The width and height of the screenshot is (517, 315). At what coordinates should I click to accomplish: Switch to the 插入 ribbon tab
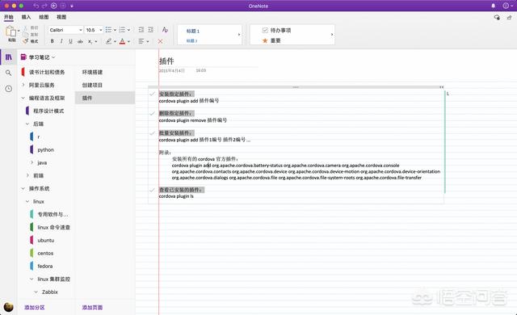point(26,17)
